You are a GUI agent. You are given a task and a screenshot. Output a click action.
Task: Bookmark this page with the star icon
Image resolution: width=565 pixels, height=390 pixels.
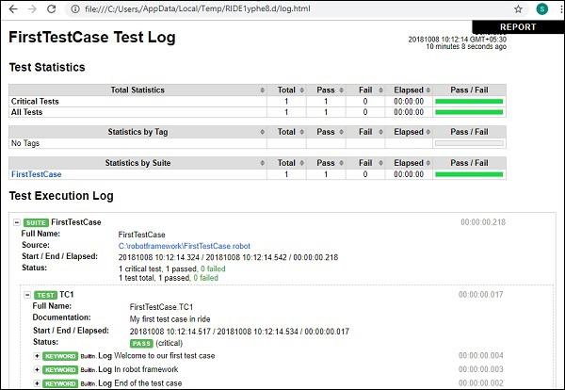pos(518,9)
